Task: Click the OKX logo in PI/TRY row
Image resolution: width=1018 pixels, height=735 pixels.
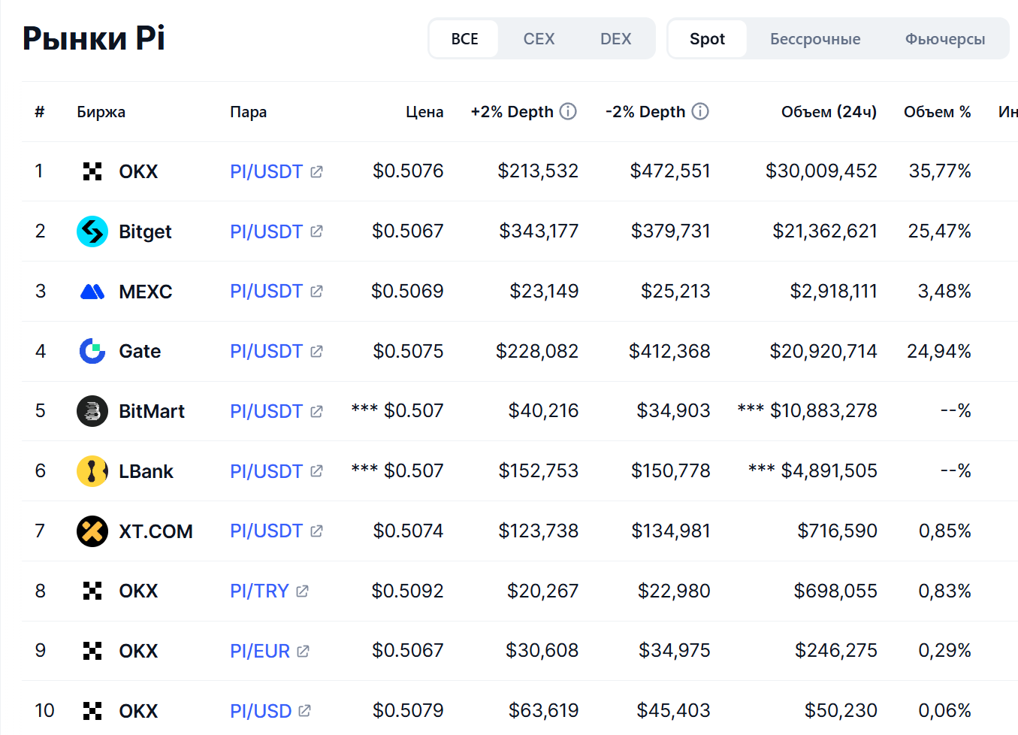Action: 92,591
